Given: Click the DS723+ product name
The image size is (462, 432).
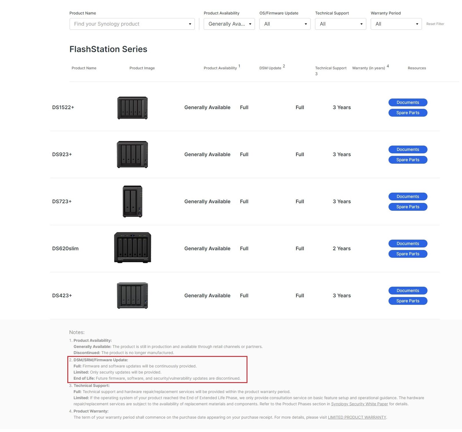Looking at the screenshot, I should tap(62, 201).
